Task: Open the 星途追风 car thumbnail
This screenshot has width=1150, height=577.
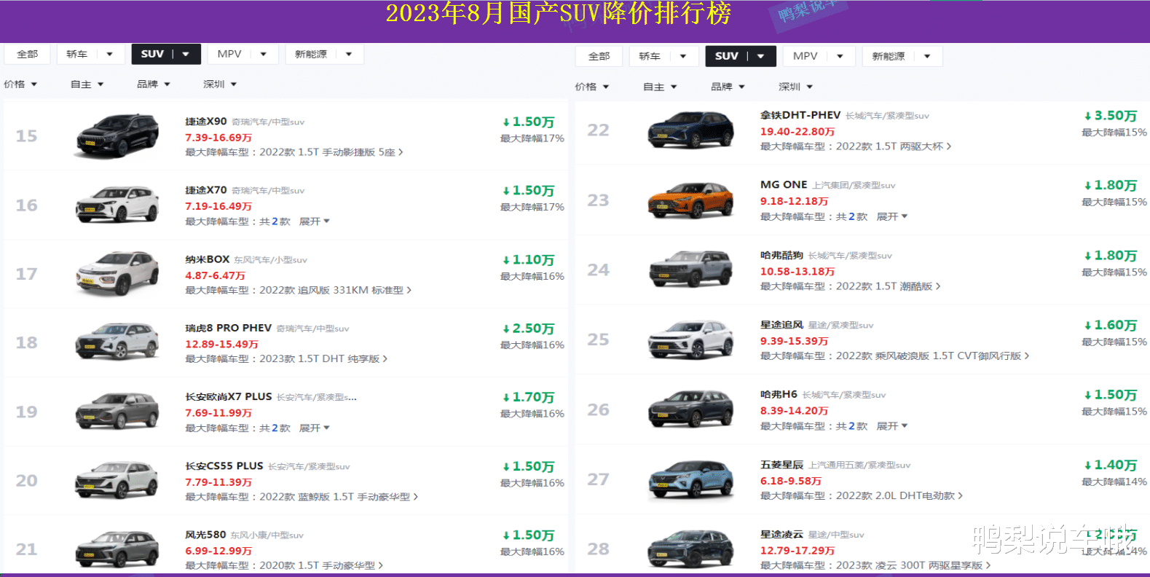Action: 690,339
